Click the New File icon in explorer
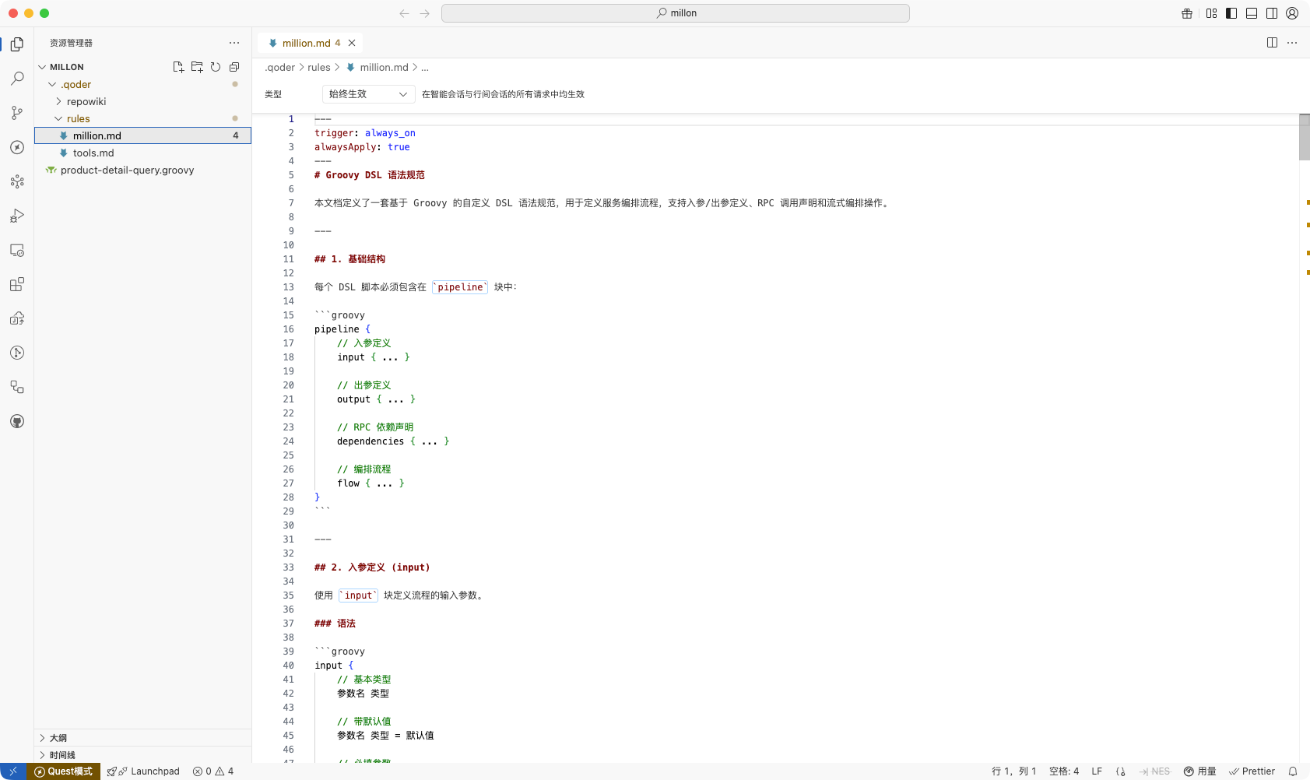Image resolution: width=1310 pixels, height=780 pixels. pyautogui.click(x=178, y=67)
